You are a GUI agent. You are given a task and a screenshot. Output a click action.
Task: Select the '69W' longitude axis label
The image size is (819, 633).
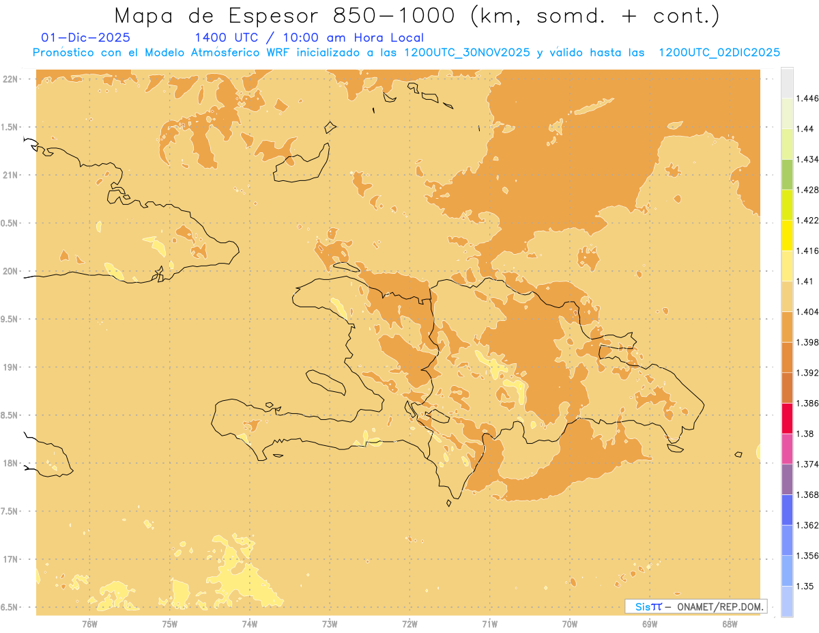pos(650,623)
